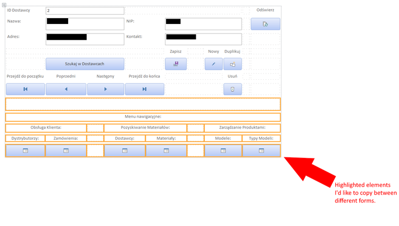Viewport: 399px width, 226px height.
Task: Select the Modele label
Action: pos(223,139)
